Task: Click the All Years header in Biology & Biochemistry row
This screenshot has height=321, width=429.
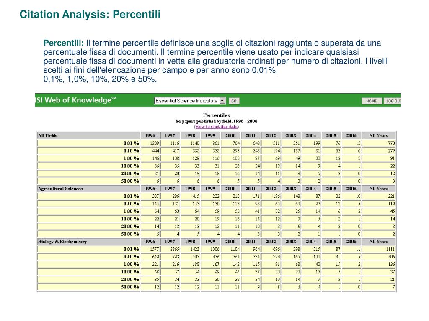Action: (379, 242)
